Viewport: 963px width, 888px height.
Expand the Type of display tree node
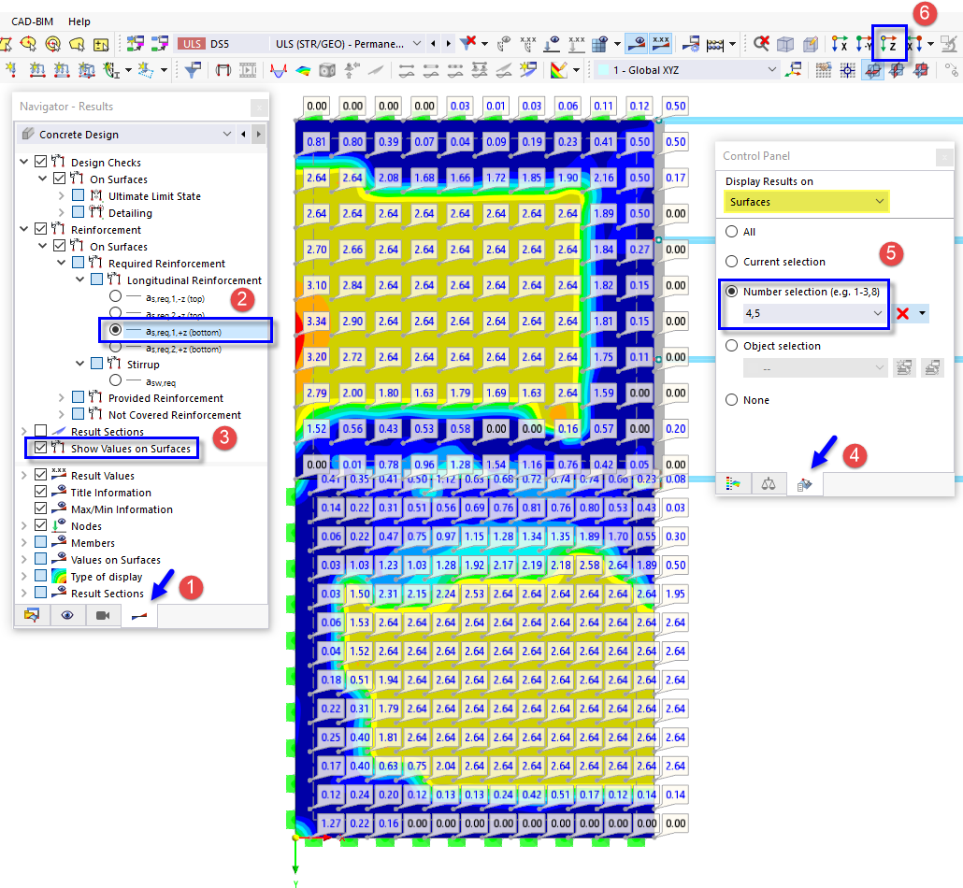click(24, 576)
